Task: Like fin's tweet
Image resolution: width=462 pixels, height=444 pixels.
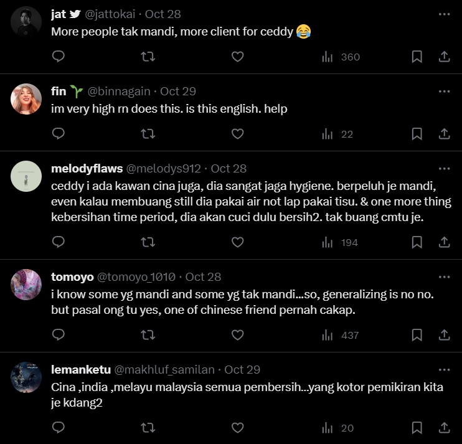Action: tap(237, 134)
